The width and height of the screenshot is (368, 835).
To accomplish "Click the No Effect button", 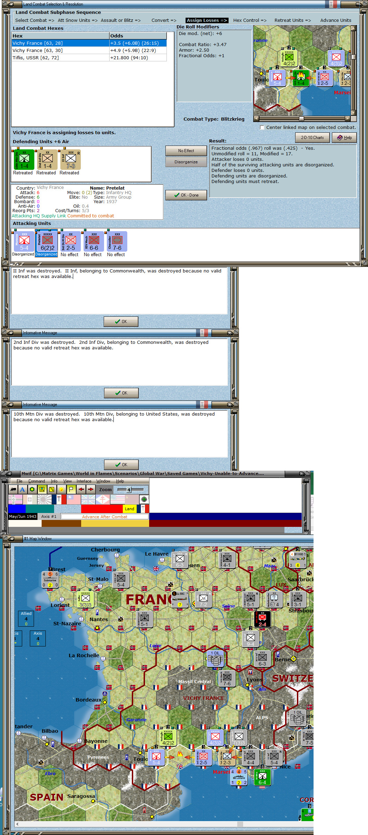I will (186, 151).
